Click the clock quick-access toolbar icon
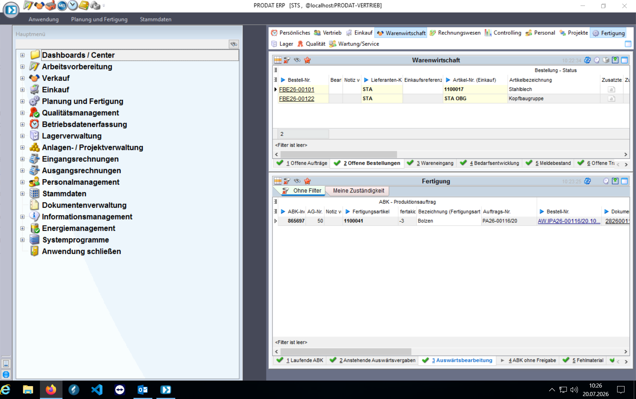 (x=73, y=5)
